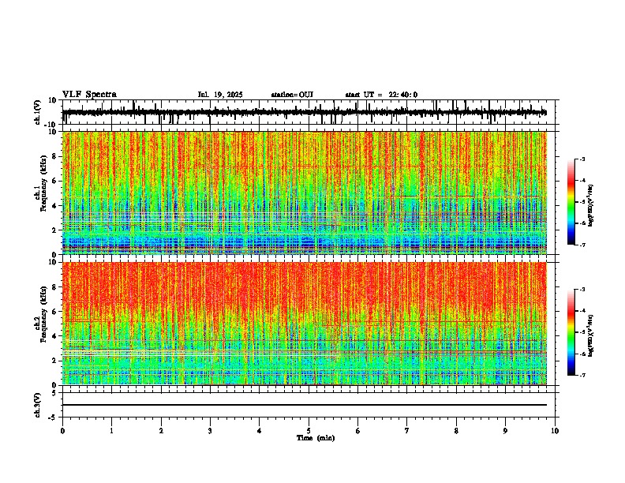The height and width of the screenshot is (483, 625).
Task: Click time axis tick label "4"
Action: (260, 431)
